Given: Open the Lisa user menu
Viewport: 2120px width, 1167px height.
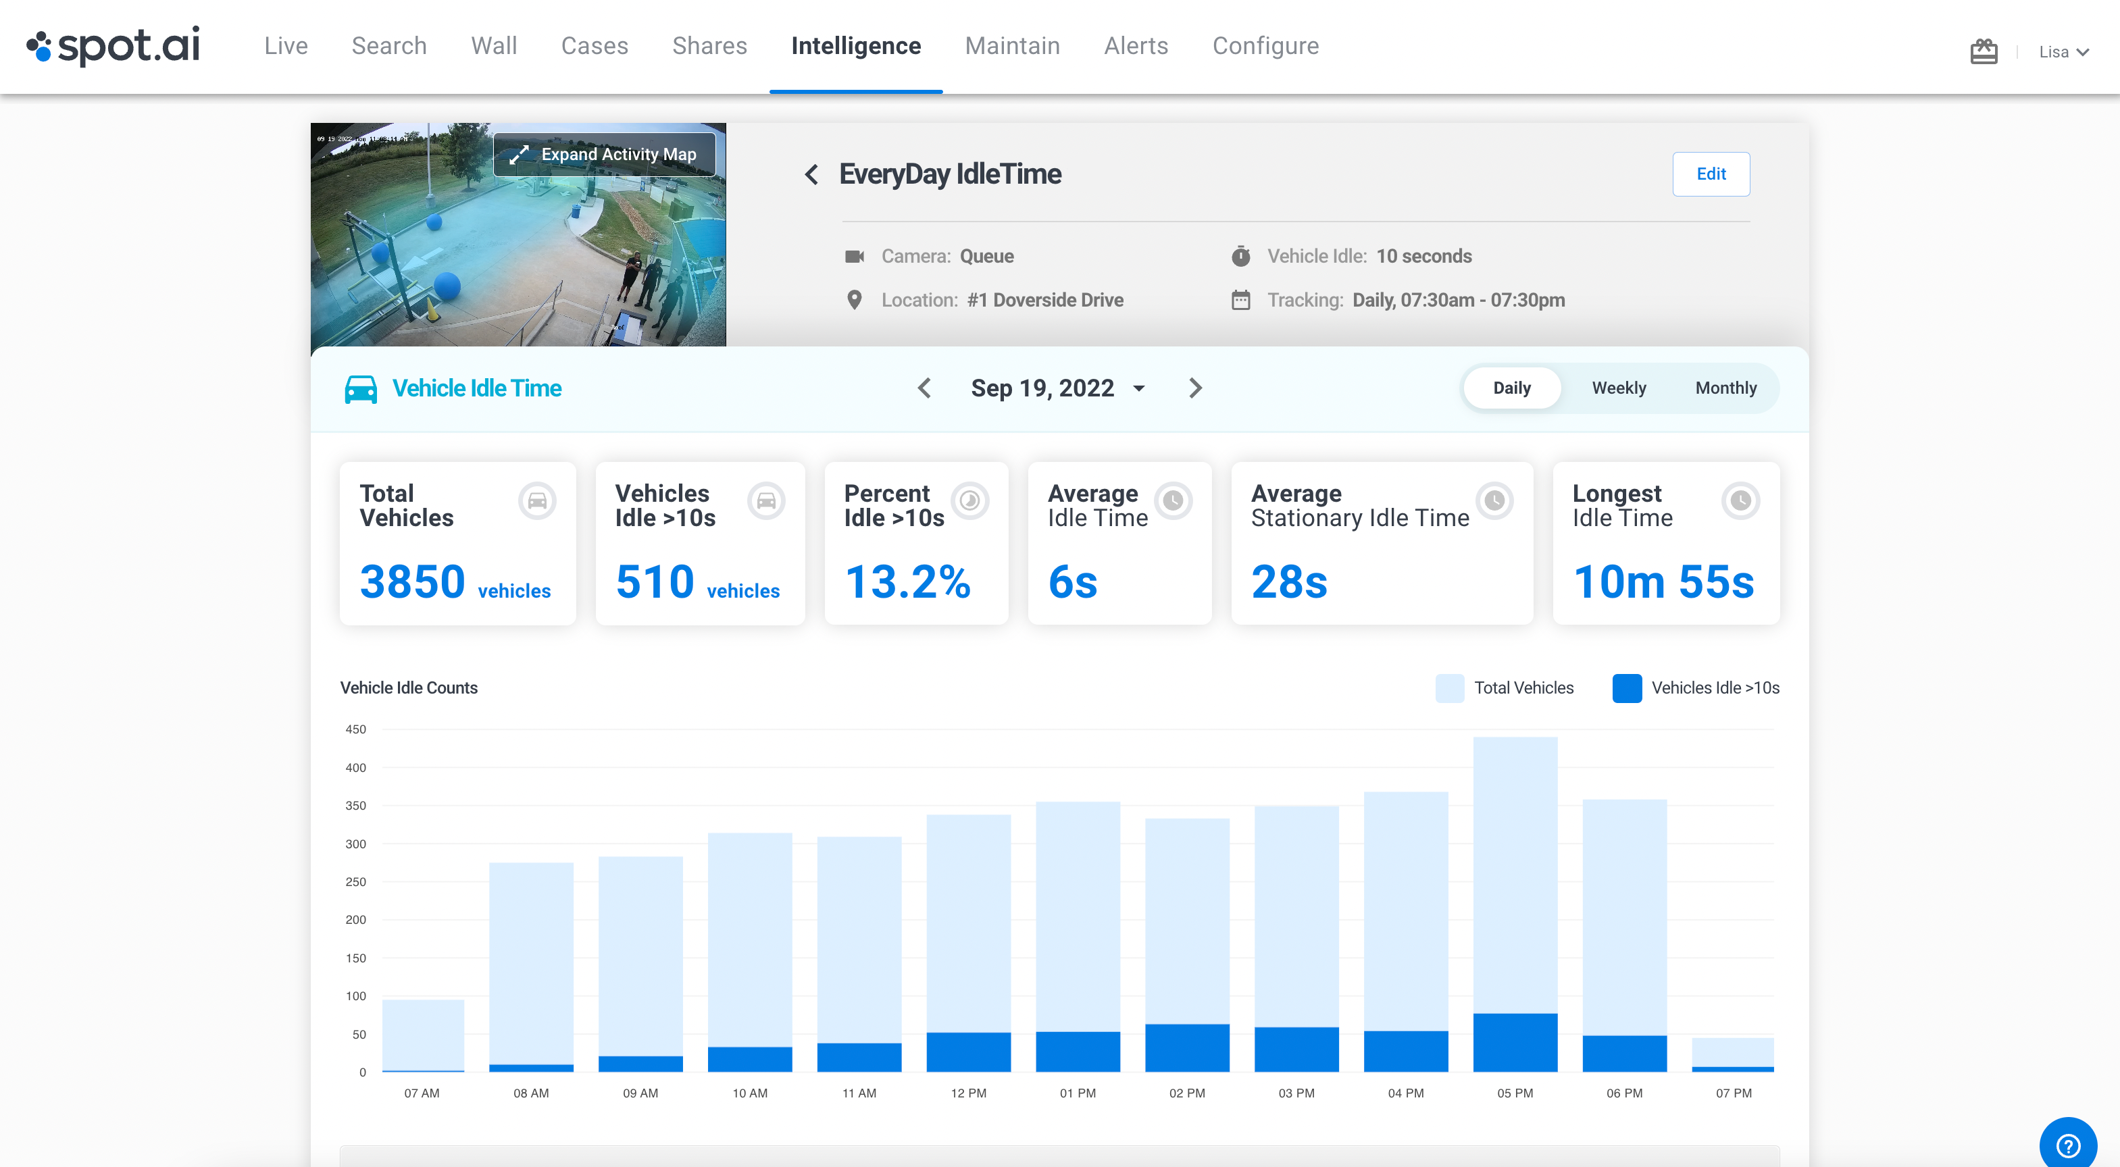Looking at the screenshot, I should click(x=2063, y=52).
